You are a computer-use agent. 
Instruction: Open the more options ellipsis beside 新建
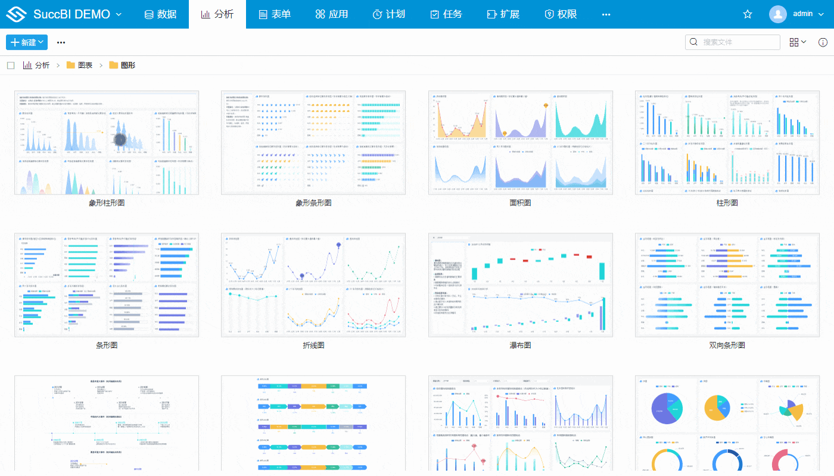(x=61, y=42)
